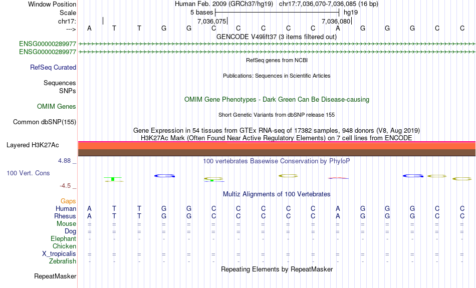Click chr17:7,036,070-7,036,085 position text
This screenshot has width=476, height=288.
[329, 4]
